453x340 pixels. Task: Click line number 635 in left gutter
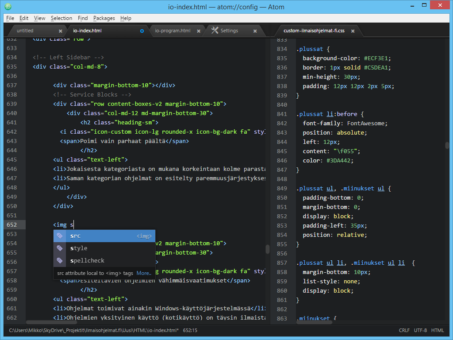coord(12,66)
